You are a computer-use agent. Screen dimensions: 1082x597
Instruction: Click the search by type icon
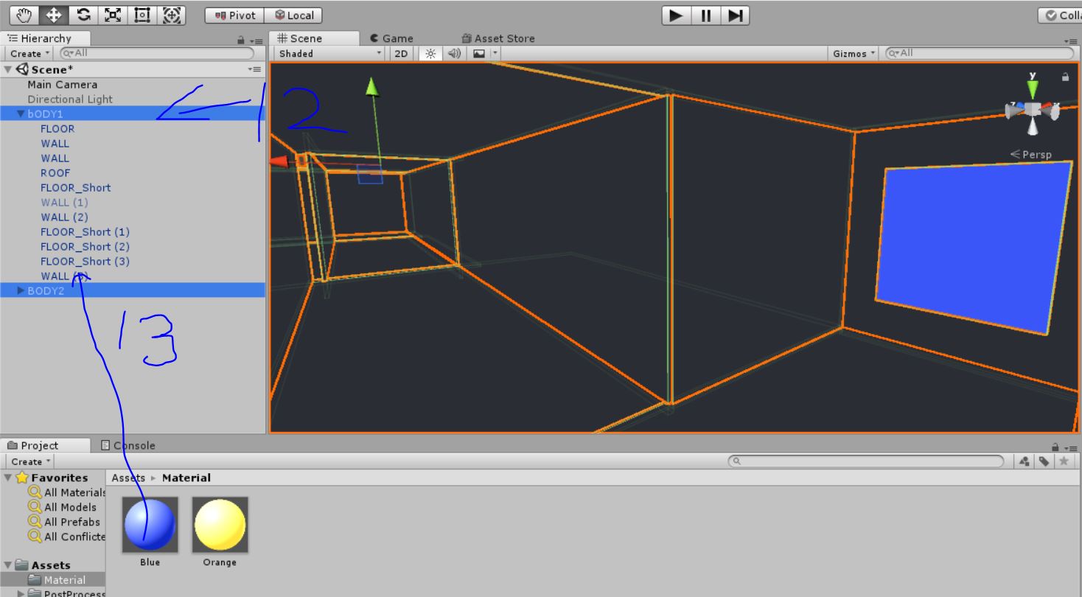1025,461
